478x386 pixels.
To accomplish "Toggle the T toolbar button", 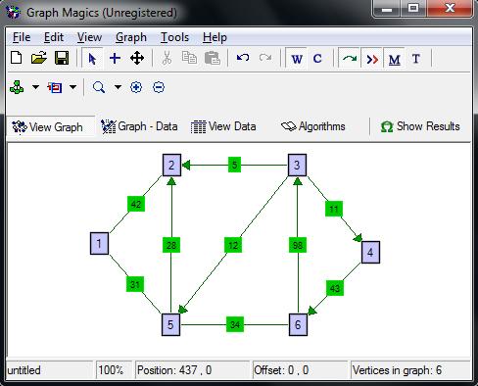I will click(x=416, y=59).
